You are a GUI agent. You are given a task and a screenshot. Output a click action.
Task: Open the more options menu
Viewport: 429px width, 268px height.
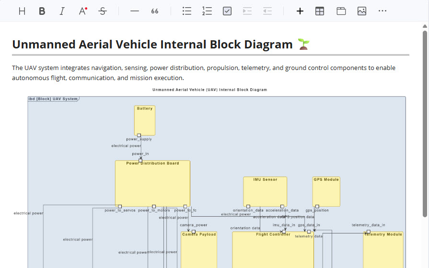(x=383, y=11)
